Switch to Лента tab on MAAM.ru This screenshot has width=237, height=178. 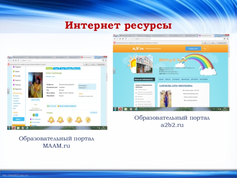click(63, 69)
